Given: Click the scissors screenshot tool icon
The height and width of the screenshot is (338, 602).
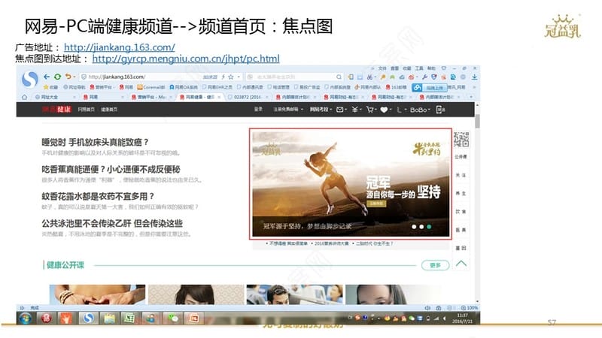Looking at the screenshot, I should (x=369, y=77).
